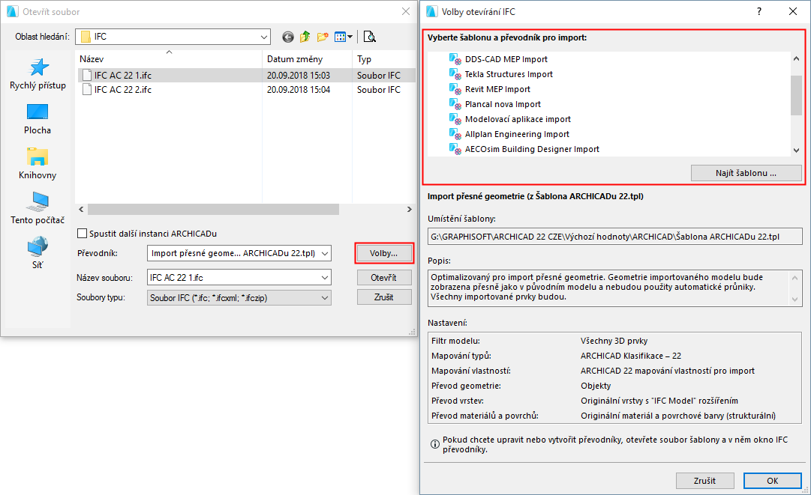The image size is (811, 495).
Task: Open the Soubory typu file type dropdown
Action: tap(324, 298)
